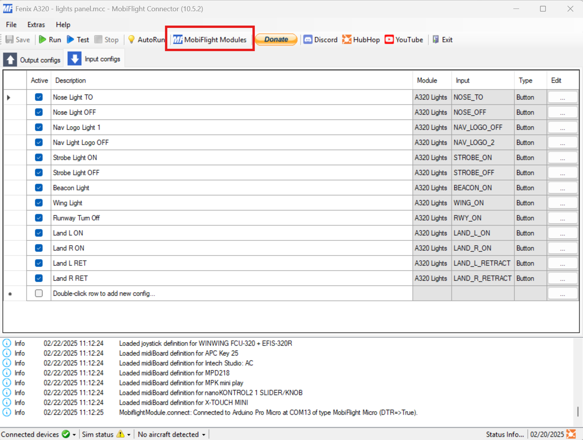Toggle Active checkbox for Strobe Light ON

tap(39, 158)
